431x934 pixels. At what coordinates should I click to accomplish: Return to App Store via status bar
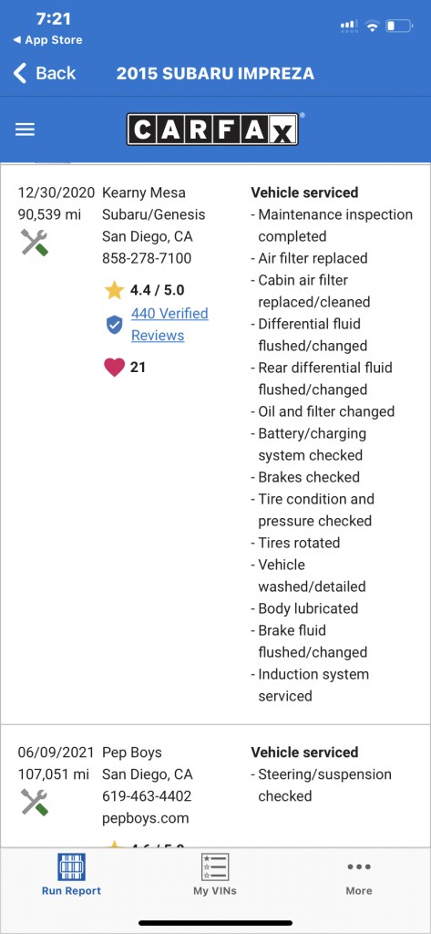(47, 40)
